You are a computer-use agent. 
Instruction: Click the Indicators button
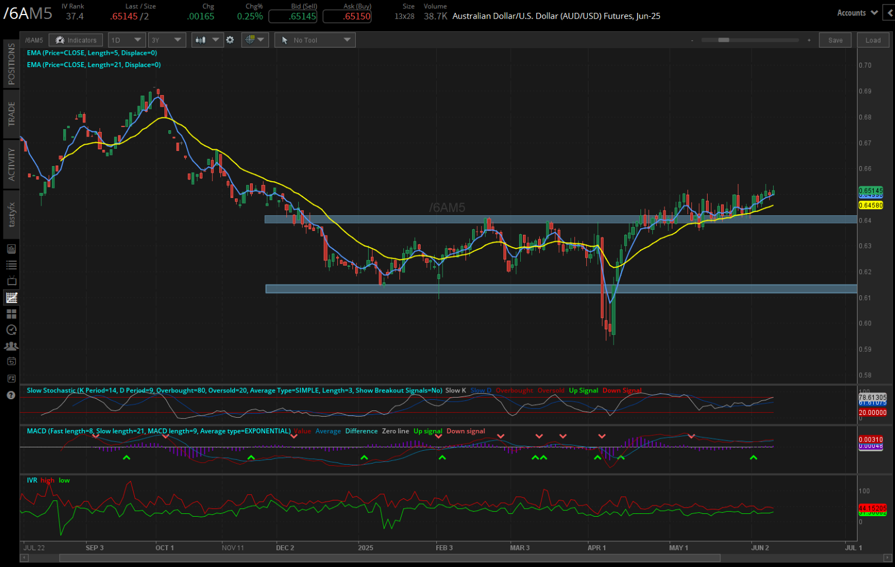point(76,40)
